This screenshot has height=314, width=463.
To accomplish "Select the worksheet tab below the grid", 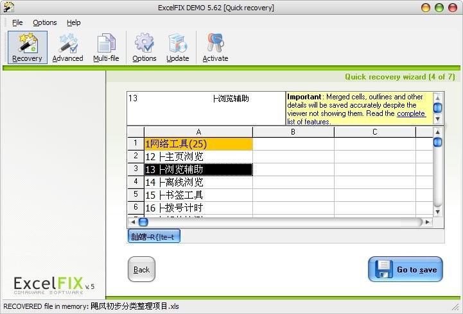I will click(155, 236).
